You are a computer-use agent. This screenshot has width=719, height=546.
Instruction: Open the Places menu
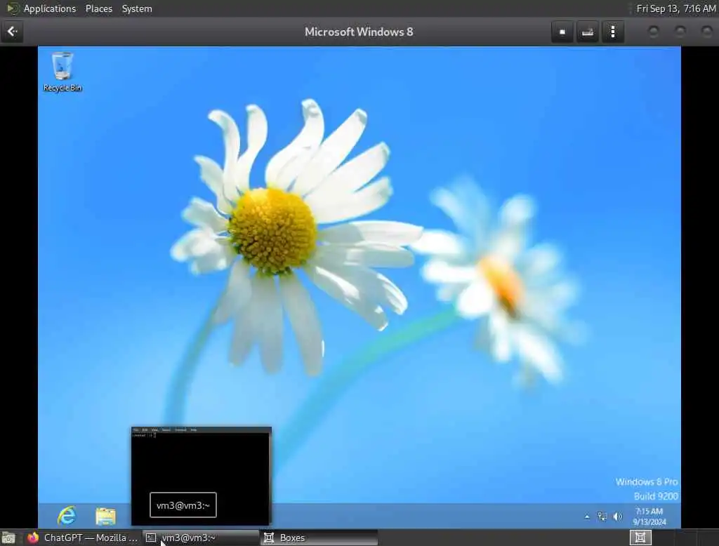tap(99, 8)
